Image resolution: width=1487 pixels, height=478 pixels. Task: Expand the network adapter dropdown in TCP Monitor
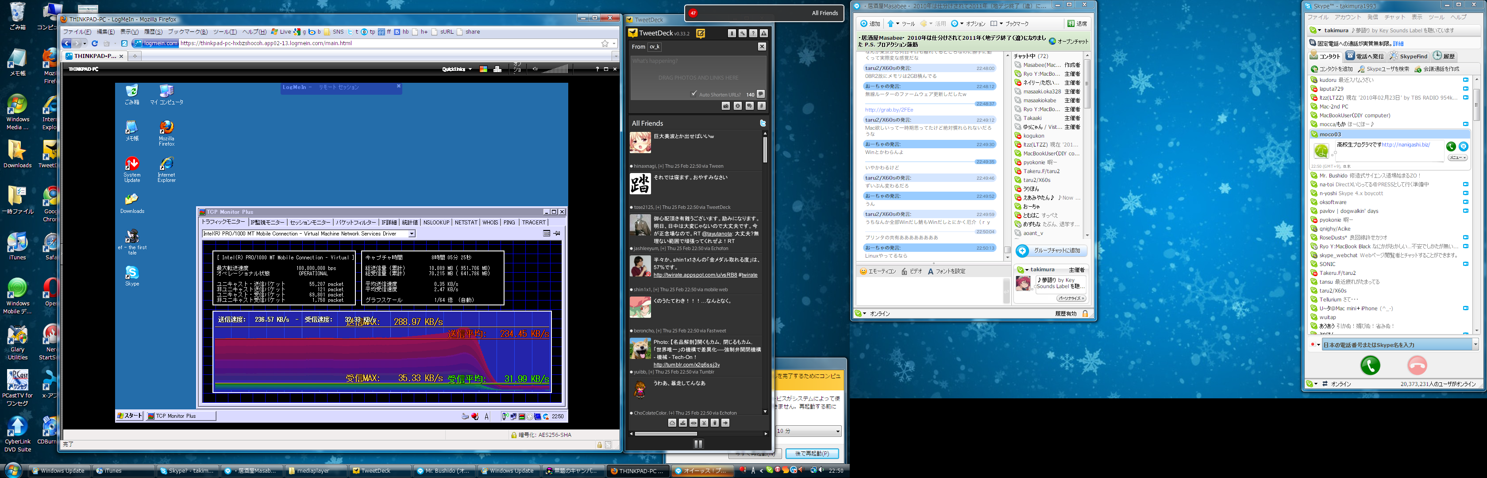coord(412,234)
